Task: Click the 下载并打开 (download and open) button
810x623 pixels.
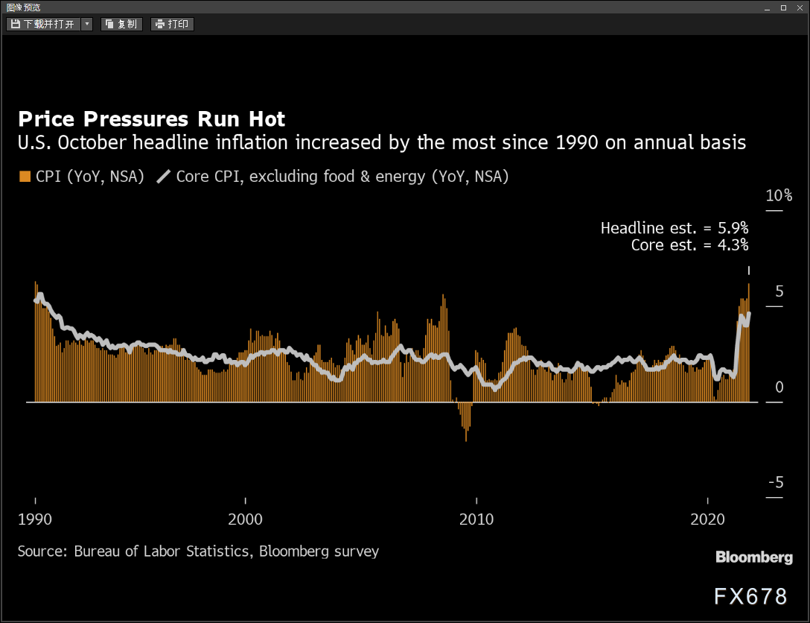Action: click(43, 25)
